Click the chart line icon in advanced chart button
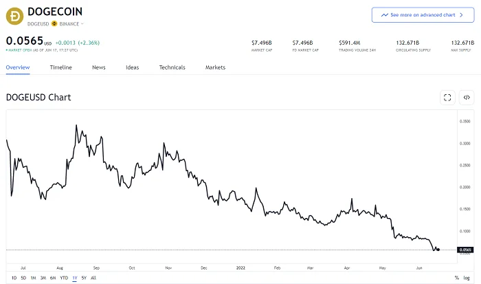Viewport: 481px width, 284px height. (x=385, y=14)
